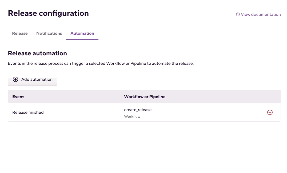Click the Workflow type label under create_release
This screenshot has height=173, width=287.
click(x=132, y=117)
